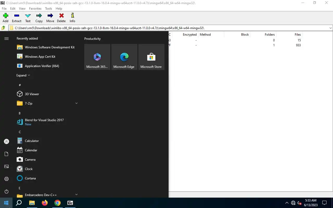Sort by the Block column header

click(237, 35)
